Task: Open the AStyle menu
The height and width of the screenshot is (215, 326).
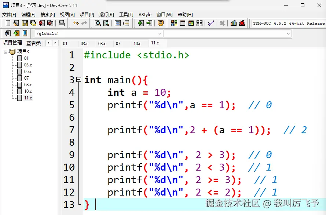Action: (x=145, y=15)
